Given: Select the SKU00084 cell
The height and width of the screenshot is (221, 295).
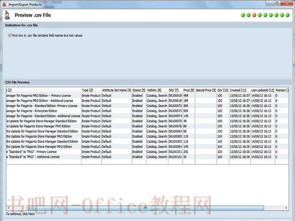Looking at the screenshot, I should (175, 131).
